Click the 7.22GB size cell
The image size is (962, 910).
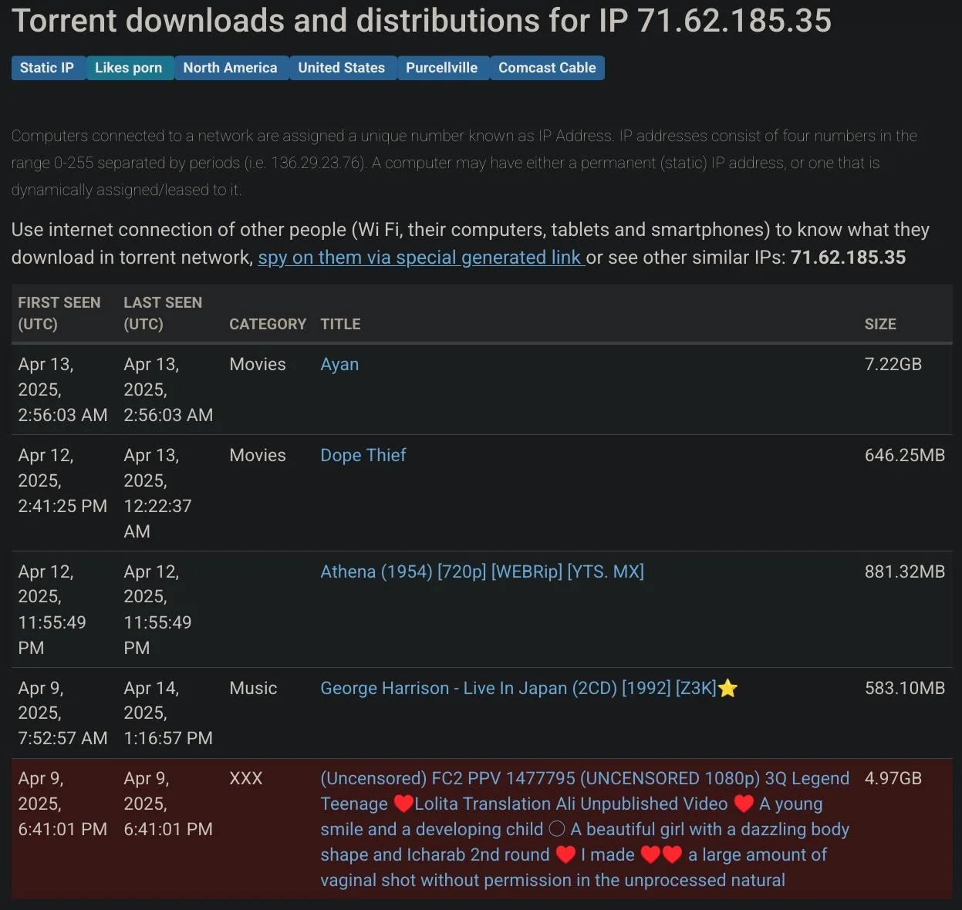[x=893, y=364]
